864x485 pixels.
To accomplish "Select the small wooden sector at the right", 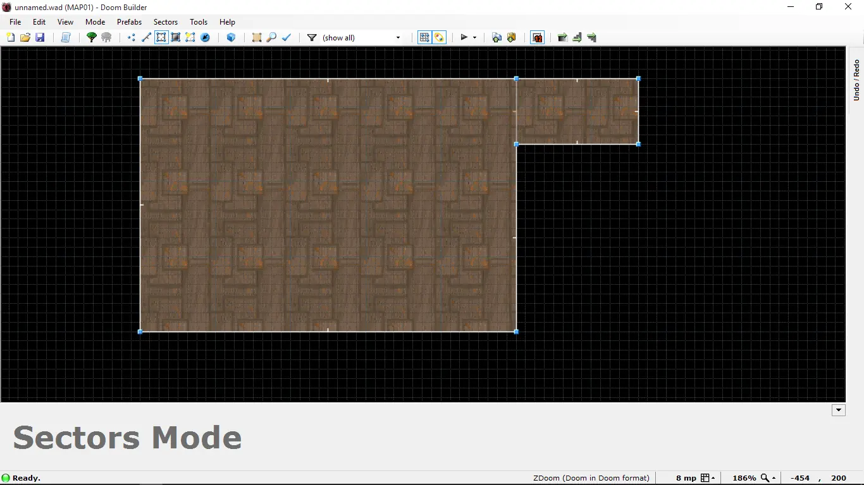I will 577,111.
